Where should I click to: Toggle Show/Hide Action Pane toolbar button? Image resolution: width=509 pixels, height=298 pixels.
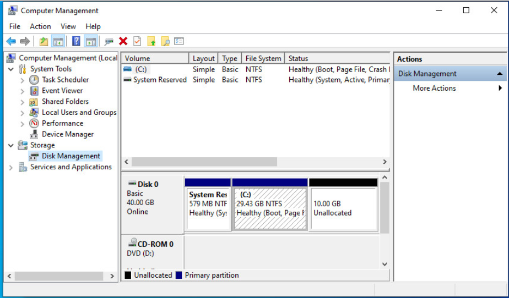[91, 41]
